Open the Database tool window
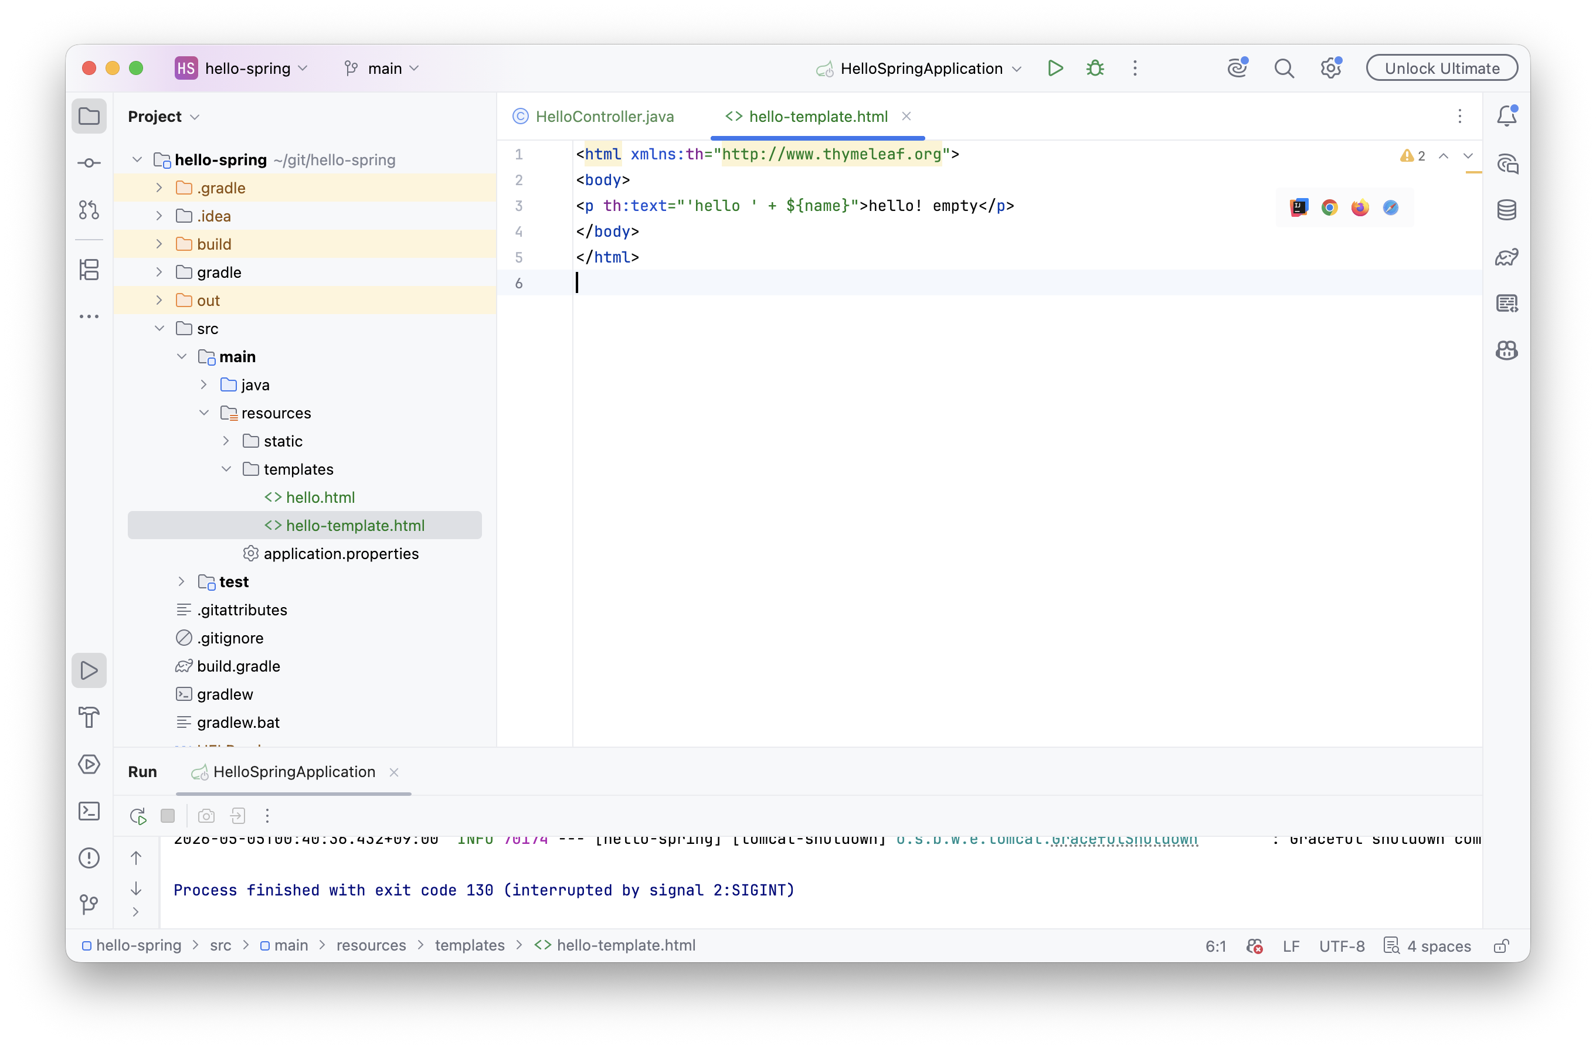This screenshot has height=1049, width=1596. [x=1507, y=210]
